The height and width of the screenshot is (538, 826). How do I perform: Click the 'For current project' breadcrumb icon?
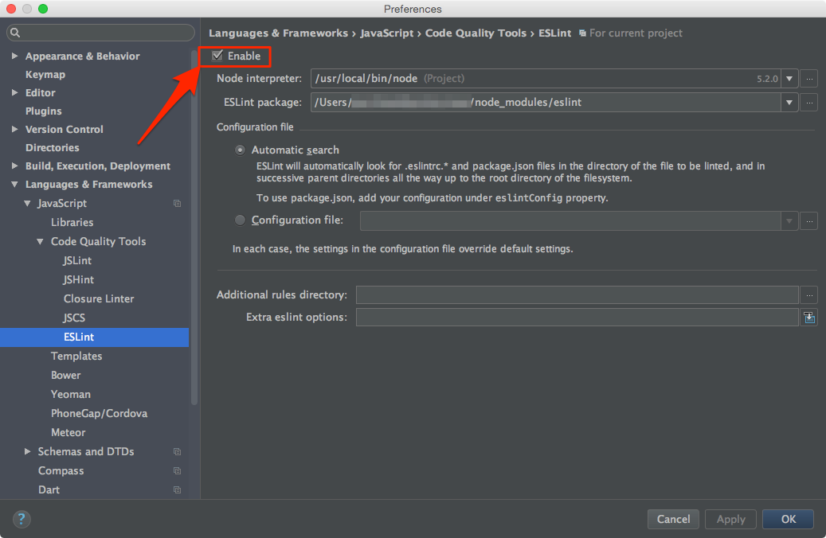(x=584, y=33)
